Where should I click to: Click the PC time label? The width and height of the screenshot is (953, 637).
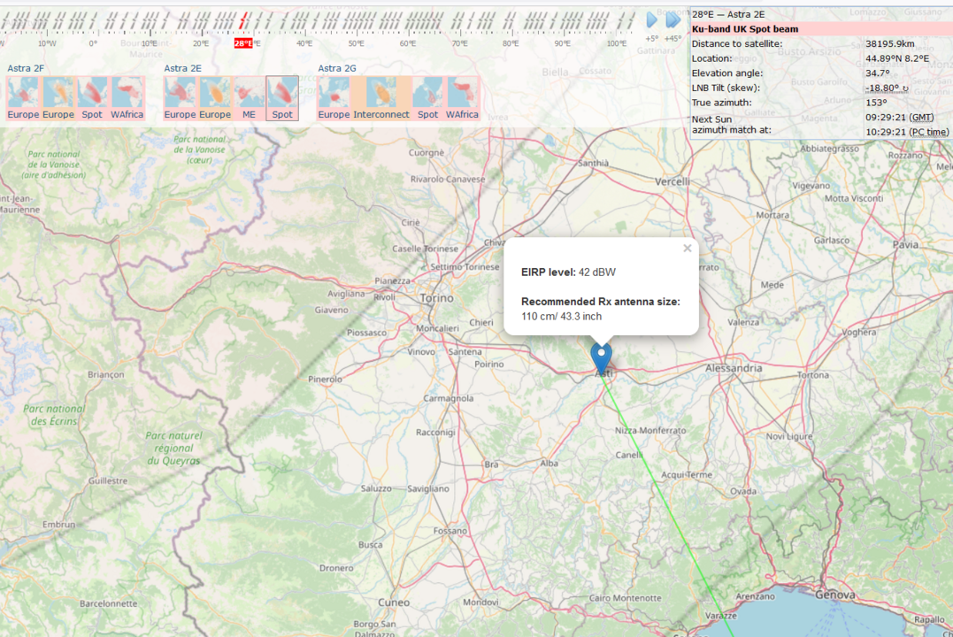(929, 132)
